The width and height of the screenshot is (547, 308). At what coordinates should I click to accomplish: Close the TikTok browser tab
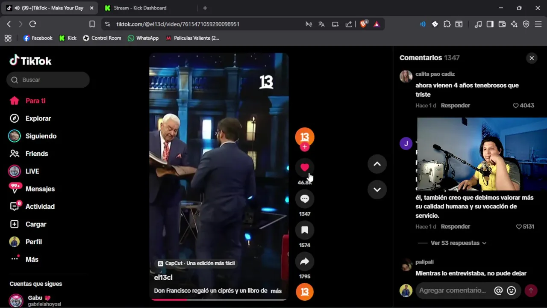point(91,8)
